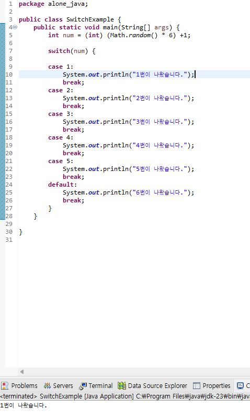Click the '<terminated> SwitchExample' console header text
Screen dimensions: 250x420
tap(41, 396)
